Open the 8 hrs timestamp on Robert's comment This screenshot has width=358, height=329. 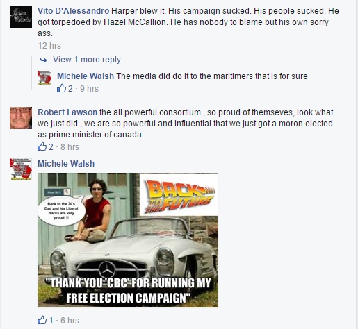pos(70,147)
